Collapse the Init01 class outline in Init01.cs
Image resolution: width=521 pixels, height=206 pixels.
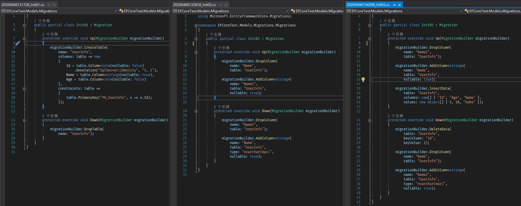coord(24,25)
